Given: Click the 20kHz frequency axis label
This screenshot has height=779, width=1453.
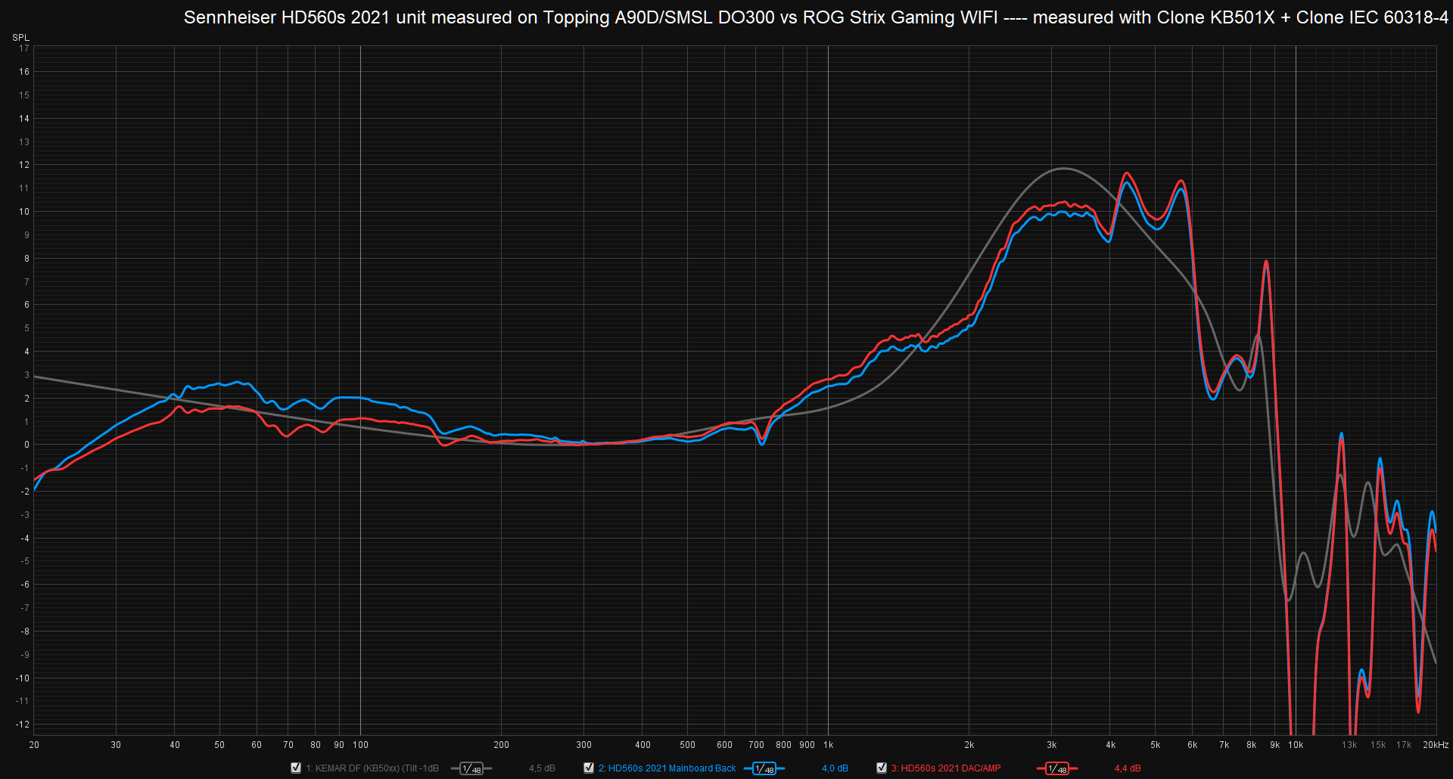Looking at the screenshot, I should [1436, 745].
